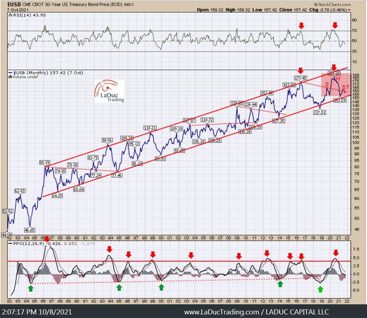Click the red down triangle beside Chg value

pos(349,10)
